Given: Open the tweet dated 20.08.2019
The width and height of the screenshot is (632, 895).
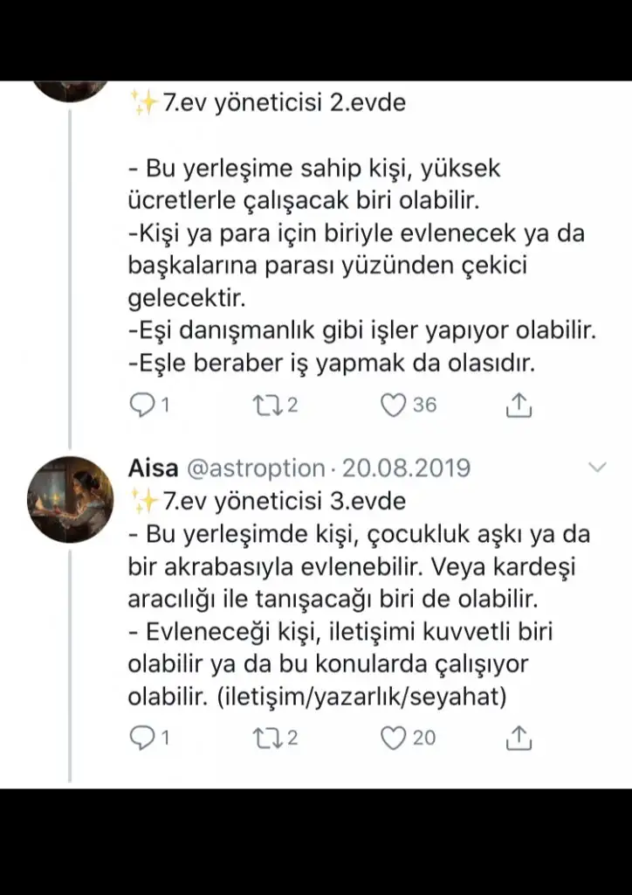Looking at the screenshot, I should (x=405, y=468).
